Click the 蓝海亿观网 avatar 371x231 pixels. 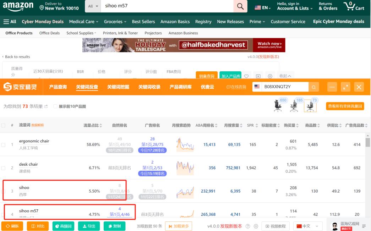click(x=335, y=226)
